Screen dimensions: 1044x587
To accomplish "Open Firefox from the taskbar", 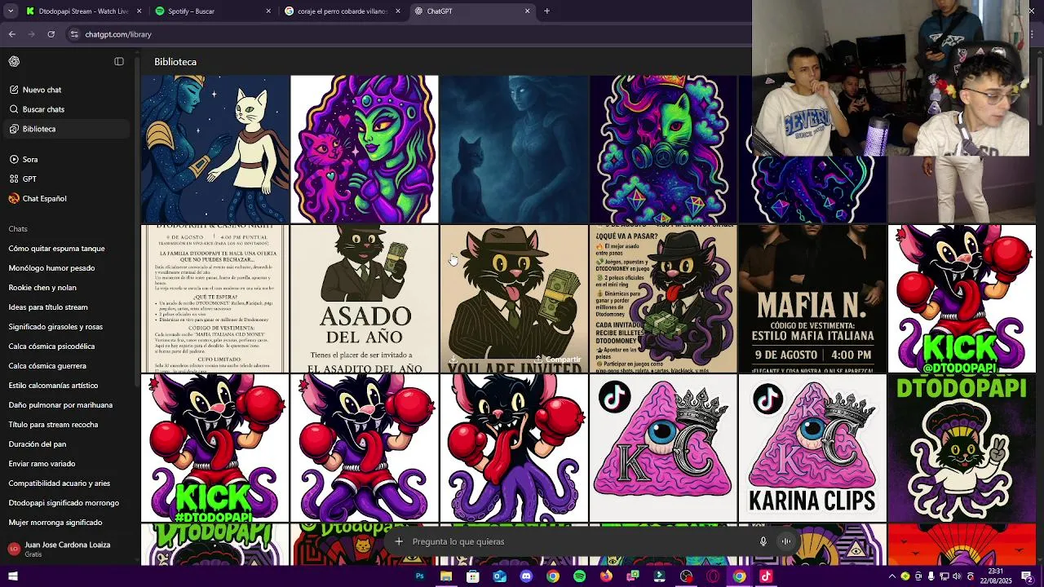I will click(x=606, y=576).
